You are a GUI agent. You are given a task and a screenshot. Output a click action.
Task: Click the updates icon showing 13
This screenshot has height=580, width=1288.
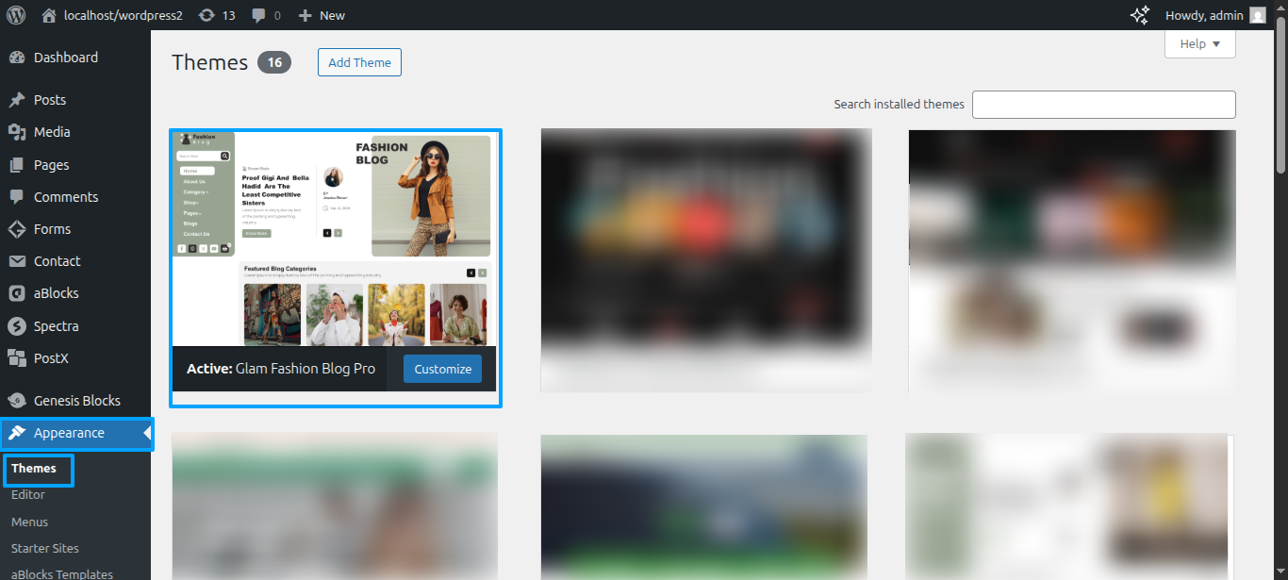[206, 15]
